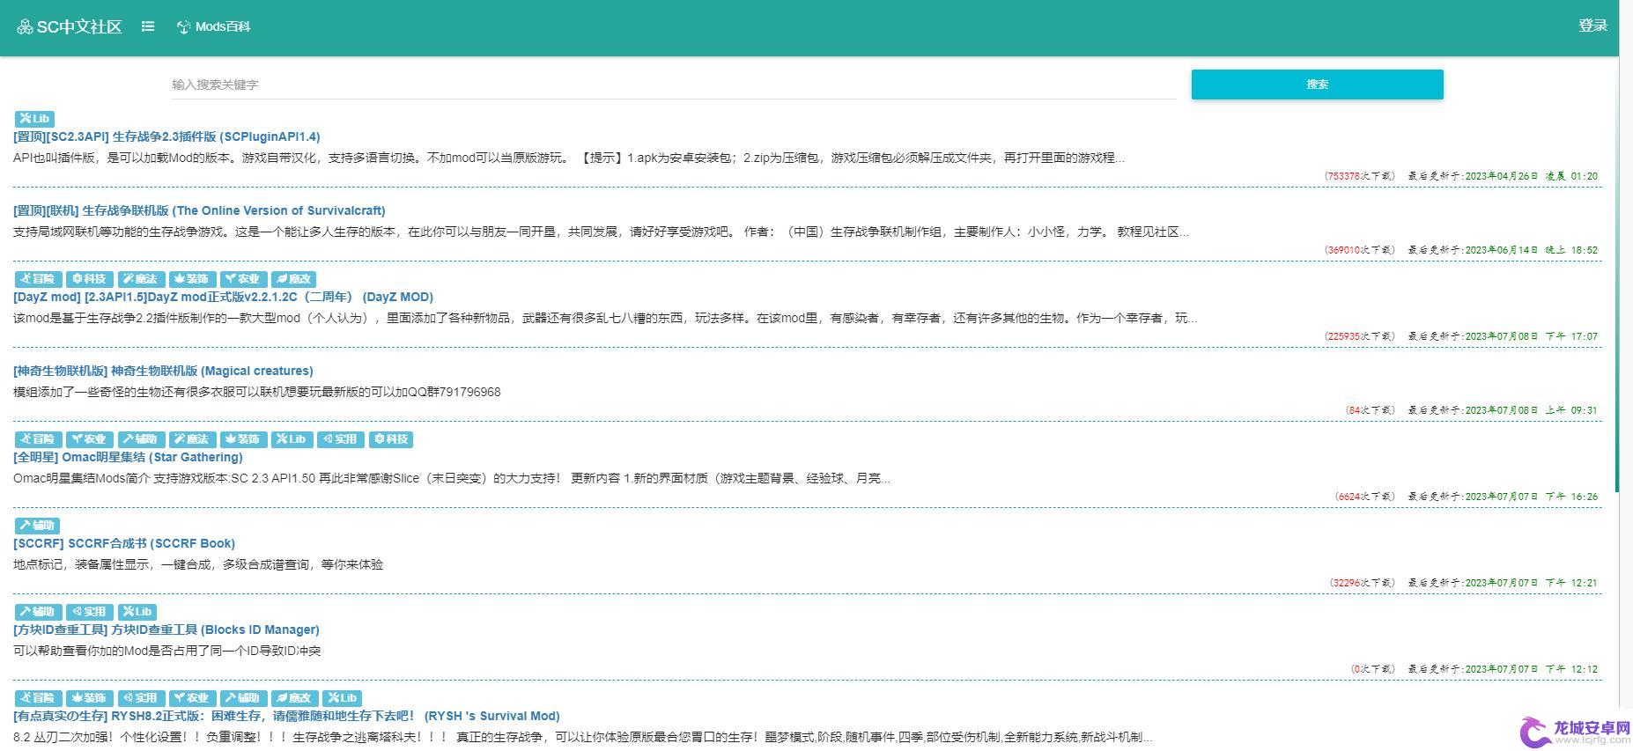Click 装饰 tag on DayZ MOD entry
The height and width of the screenshot is (751, 1633).
191,279
